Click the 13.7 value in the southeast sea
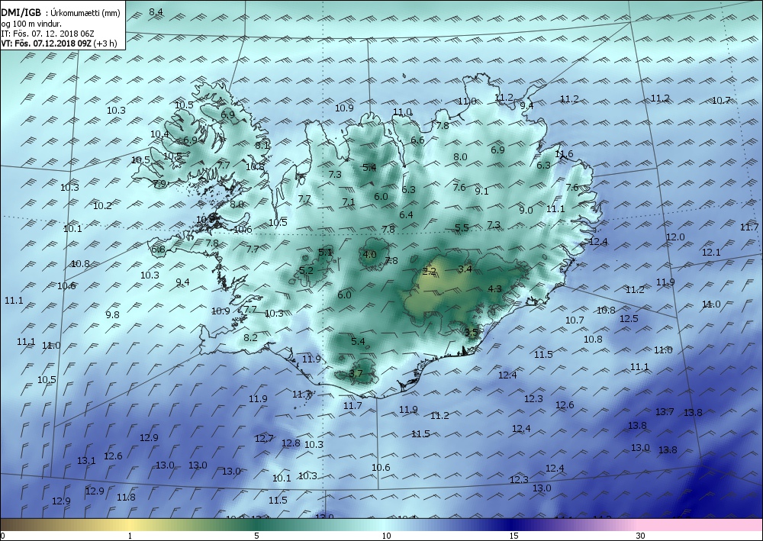This screenshot has width=763, height=541. [x=665, y=412]
